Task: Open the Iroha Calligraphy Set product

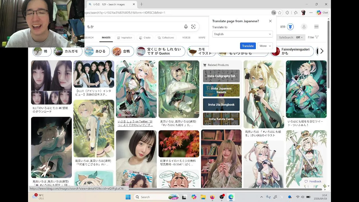Action: (221, 76)
